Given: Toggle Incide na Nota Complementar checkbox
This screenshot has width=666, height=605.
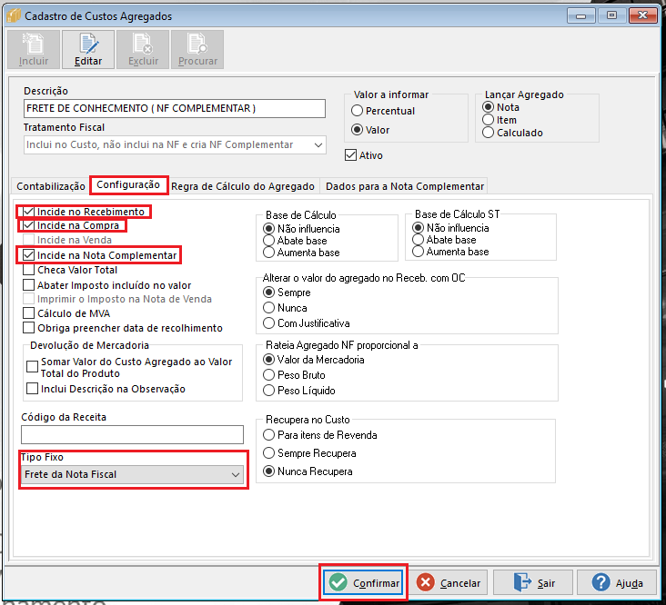Looking at the screenshot, I should pos(100,255).
